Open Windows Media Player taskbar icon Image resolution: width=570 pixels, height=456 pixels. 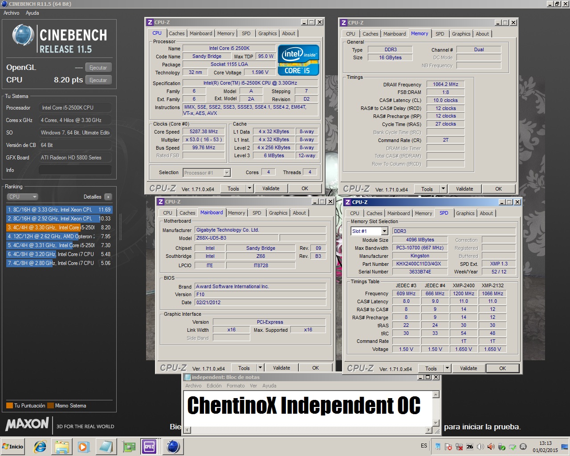pyautogui.click(x=83, y=447)
